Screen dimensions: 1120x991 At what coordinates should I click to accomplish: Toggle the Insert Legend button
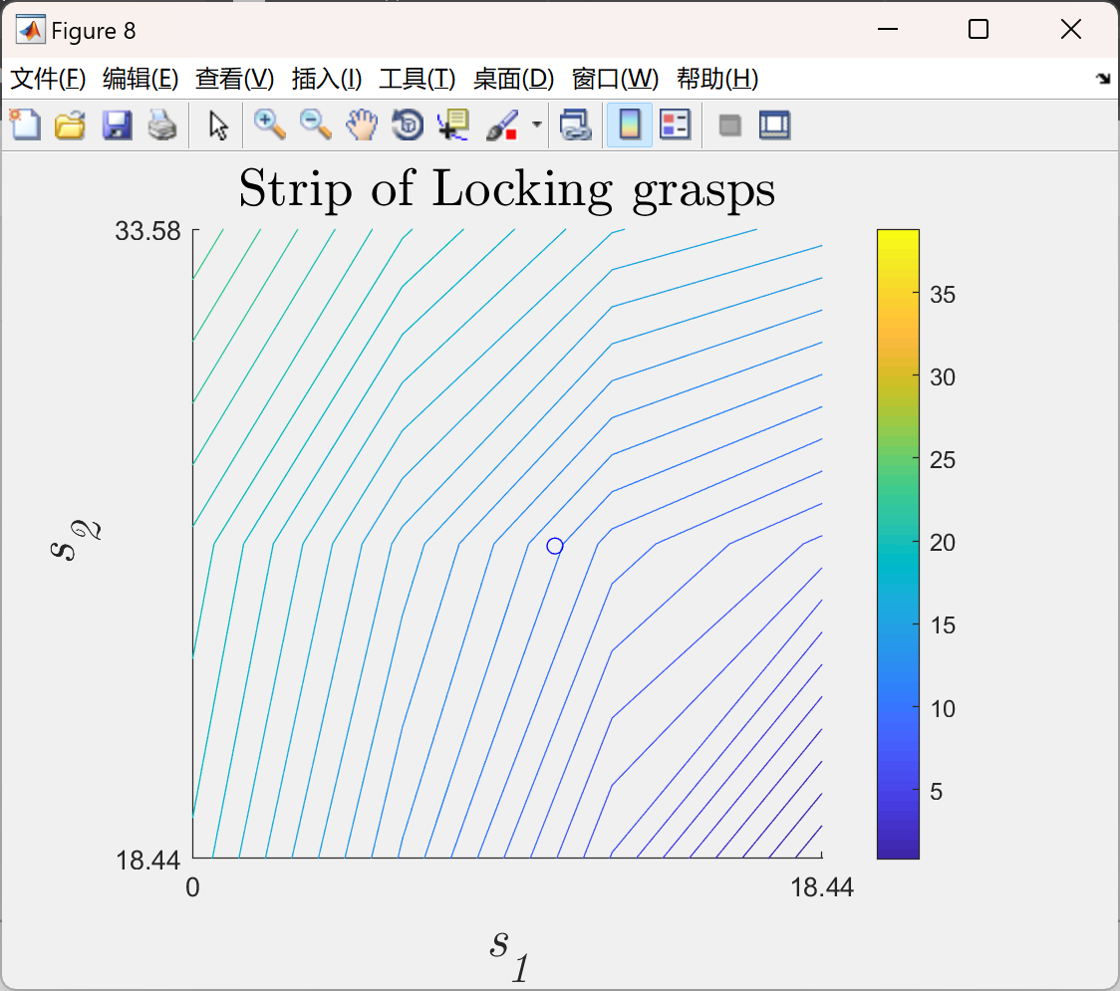[675, 124]
